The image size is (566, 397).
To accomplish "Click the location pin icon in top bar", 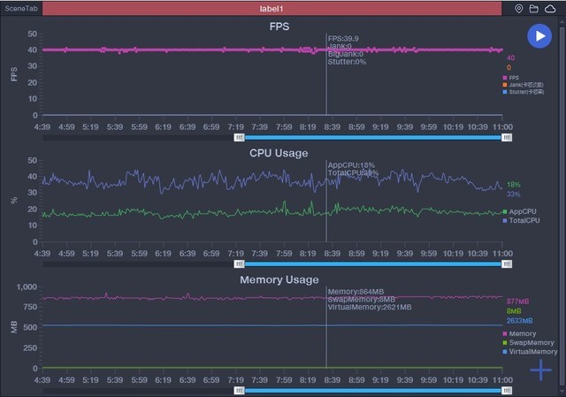I will pos(519,9).
